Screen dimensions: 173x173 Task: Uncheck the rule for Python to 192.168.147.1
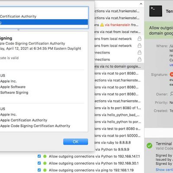click(x=39, y=156)
